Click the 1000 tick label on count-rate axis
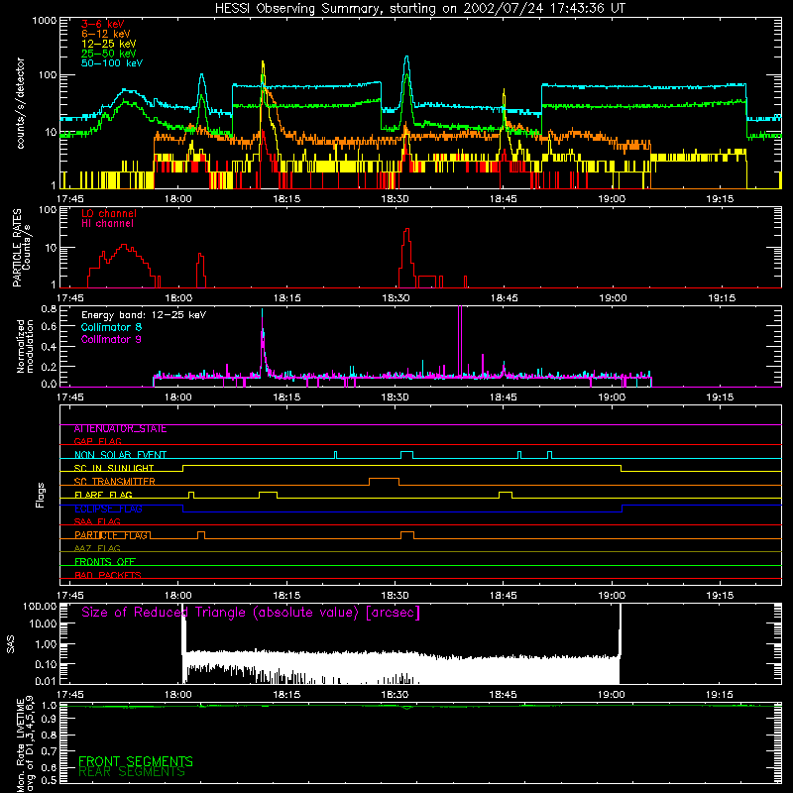The width and height of the screenshot is (793, 793). click(x=44, y=21)
